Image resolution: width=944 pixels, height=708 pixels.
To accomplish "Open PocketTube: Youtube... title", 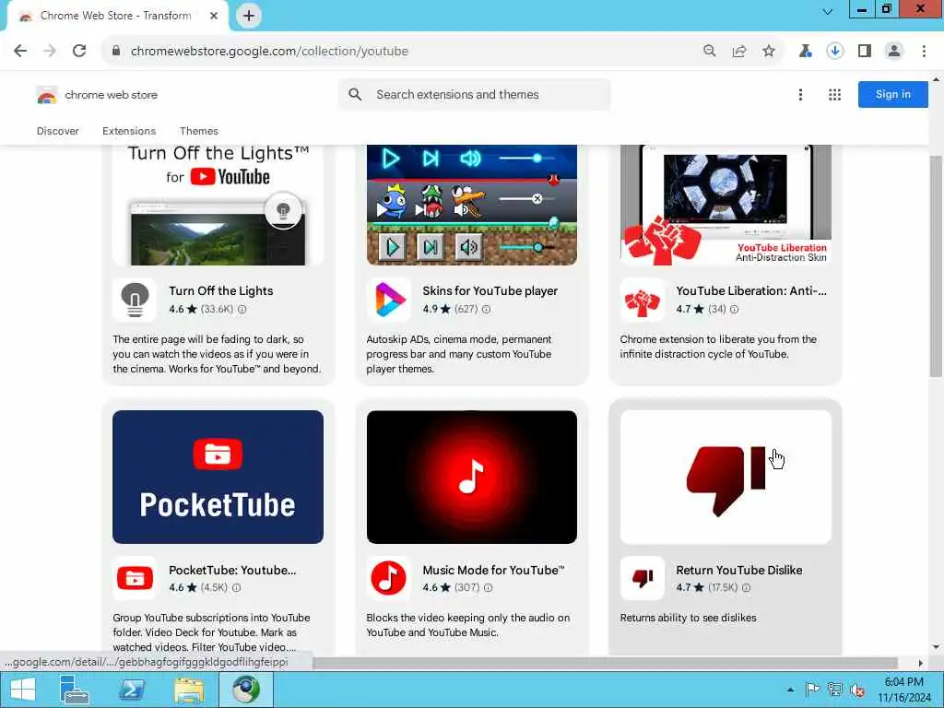I will [232, 570].
